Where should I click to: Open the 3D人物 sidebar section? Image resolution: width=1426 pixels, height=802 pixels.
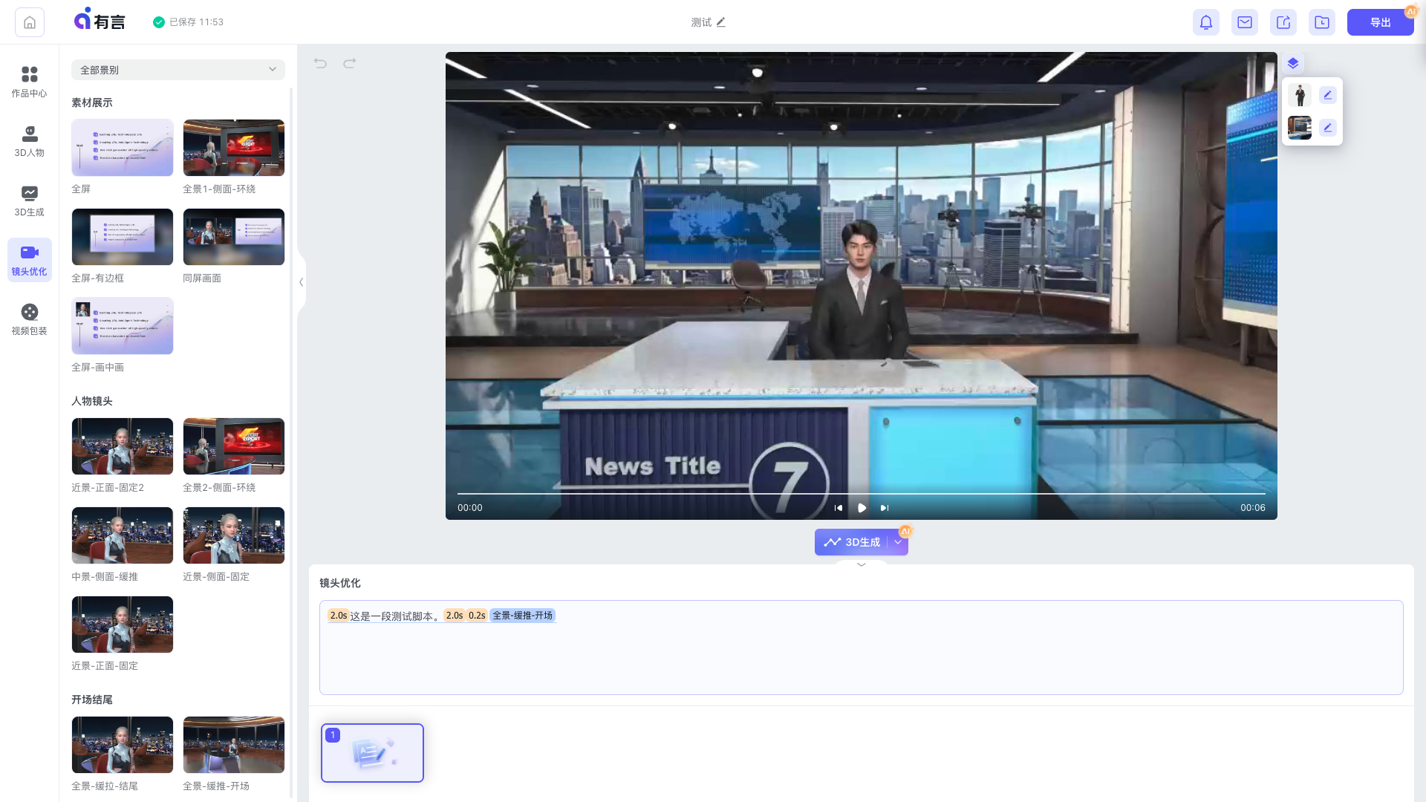coord(29,142)
